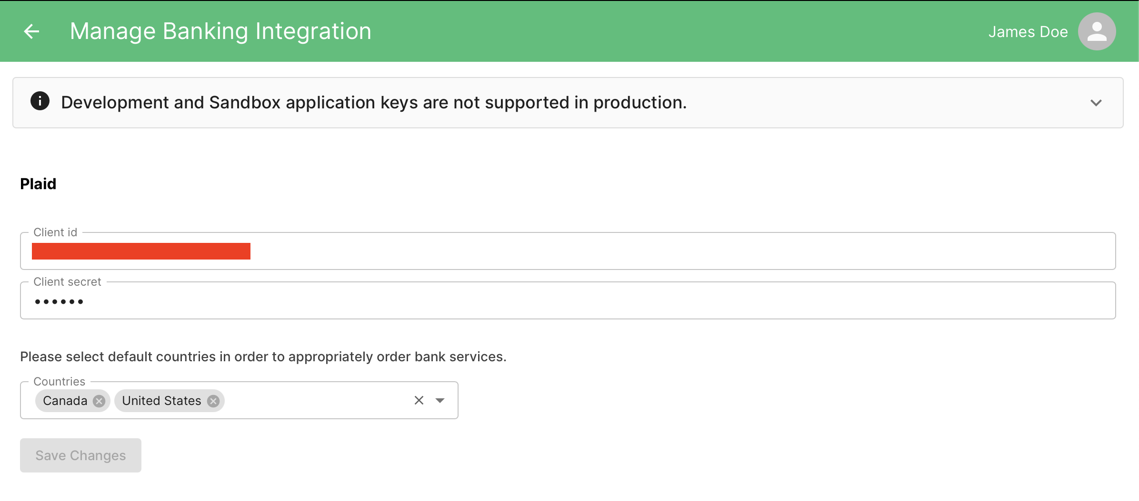The height and width of the screenshot is (501, 1139).
Task: Click the 'Please select default countries' instruction text
Action: pos(263,356)
